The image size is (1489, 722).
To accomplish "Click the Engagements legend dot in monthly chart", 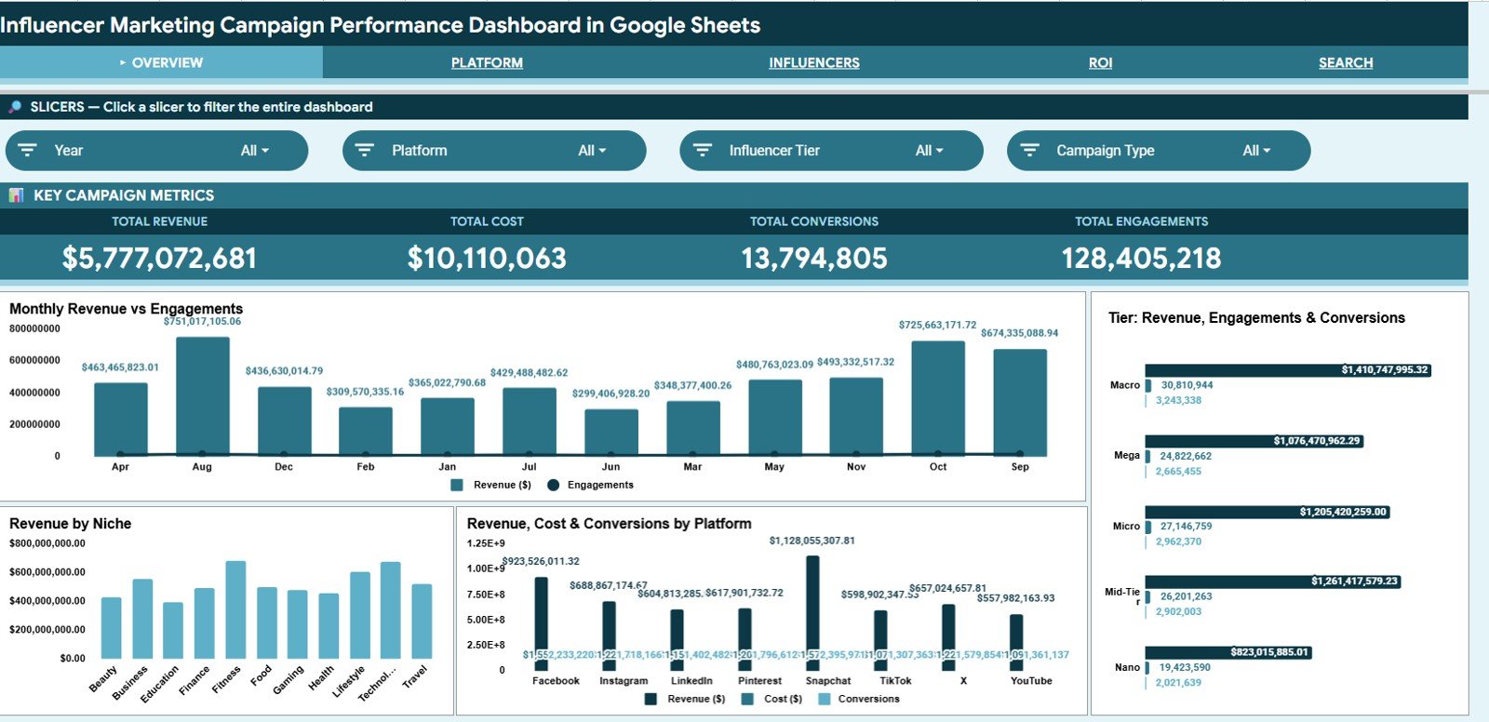I will 553,485.
